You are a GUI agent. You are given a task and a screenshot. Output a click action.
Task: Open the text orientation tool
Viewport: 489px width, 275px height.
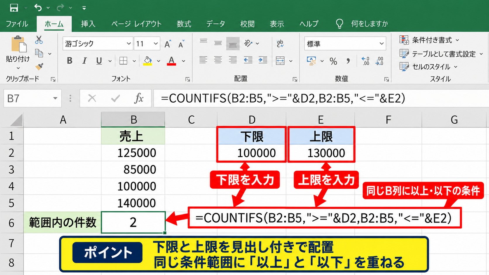(248, 43)
